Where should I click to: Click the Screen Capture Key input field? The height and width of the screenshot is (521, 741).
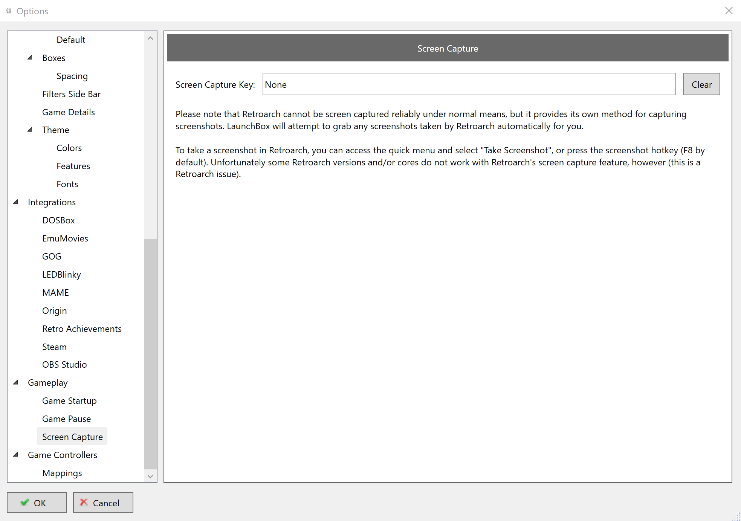pyautogui.click(x=469, y=84)
